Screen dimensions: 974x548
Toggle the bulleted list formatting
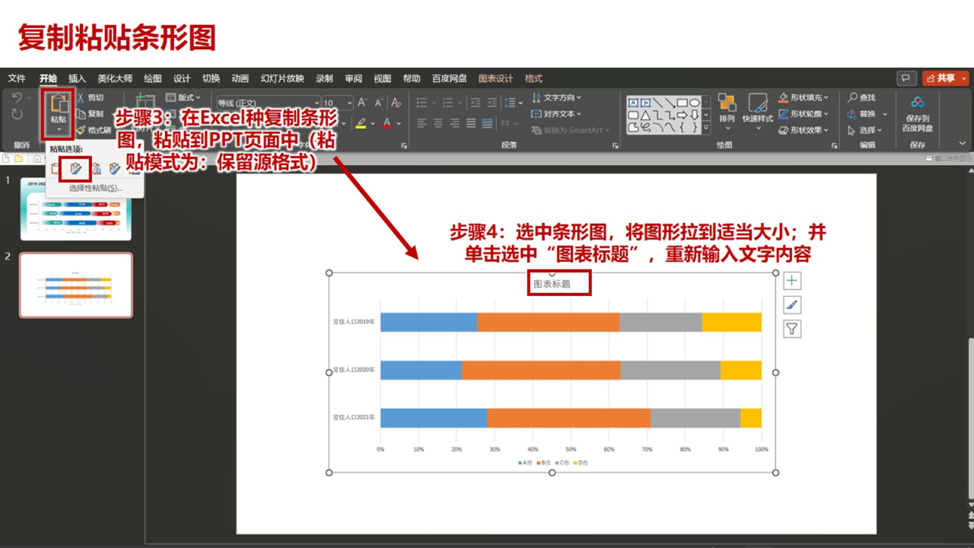[x=420, y=102]
